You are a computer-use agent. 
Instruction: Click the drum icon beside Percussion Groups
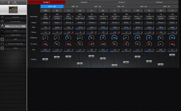pyautogui.click(x=2, y=26)
